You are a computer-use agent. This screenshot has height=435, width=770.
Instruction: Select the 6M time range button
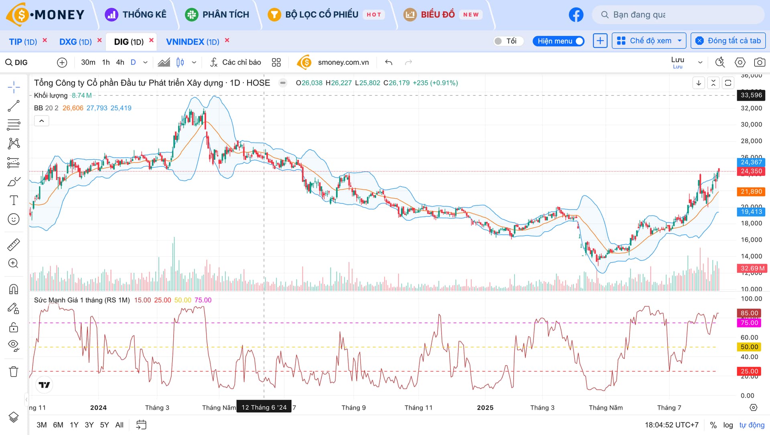click(x=58, y=425)
